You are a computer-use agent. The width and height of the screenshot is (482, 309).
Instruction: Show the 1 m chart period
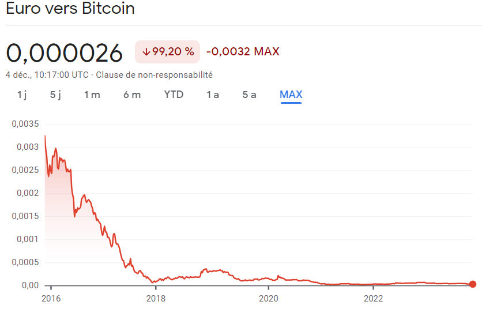(92, 95)
